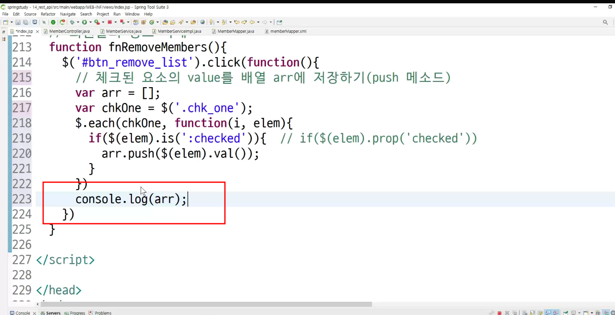The height and width of the screenshot is (315, 615).
Task: Expand the Back history dropdown arrow
Action: point(258,22)
